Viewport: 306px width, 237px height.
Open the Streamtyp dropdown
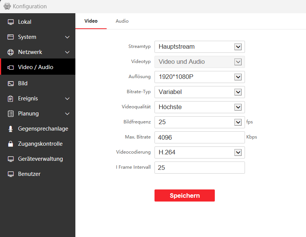point(199,47)
